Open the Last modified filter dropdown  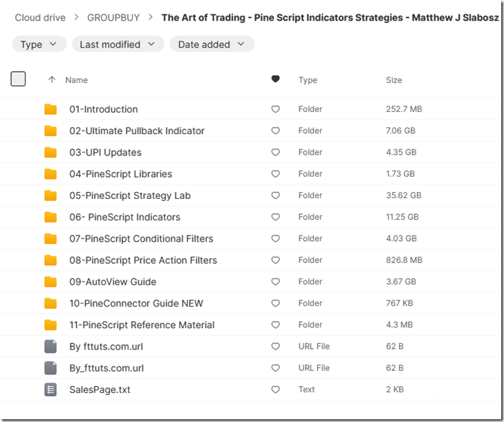pyautogui.click(x=118, y=44)
